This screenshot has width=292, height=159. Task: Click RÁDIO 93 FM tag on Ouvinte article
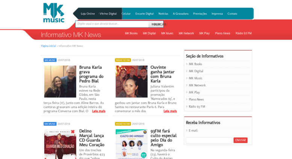pos(123,60)
